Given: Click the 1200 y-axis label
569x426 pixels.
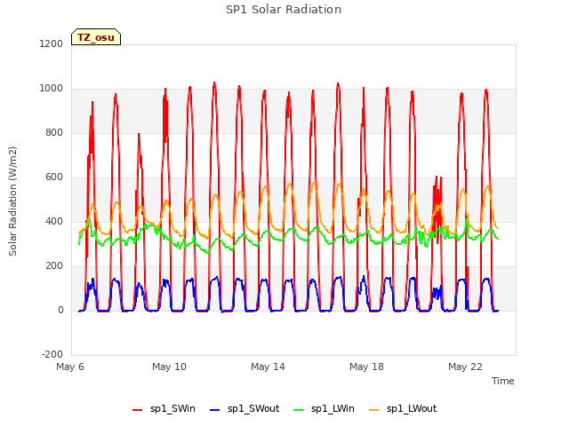Looking at the screenshot, I should click(x=52, y=43).
